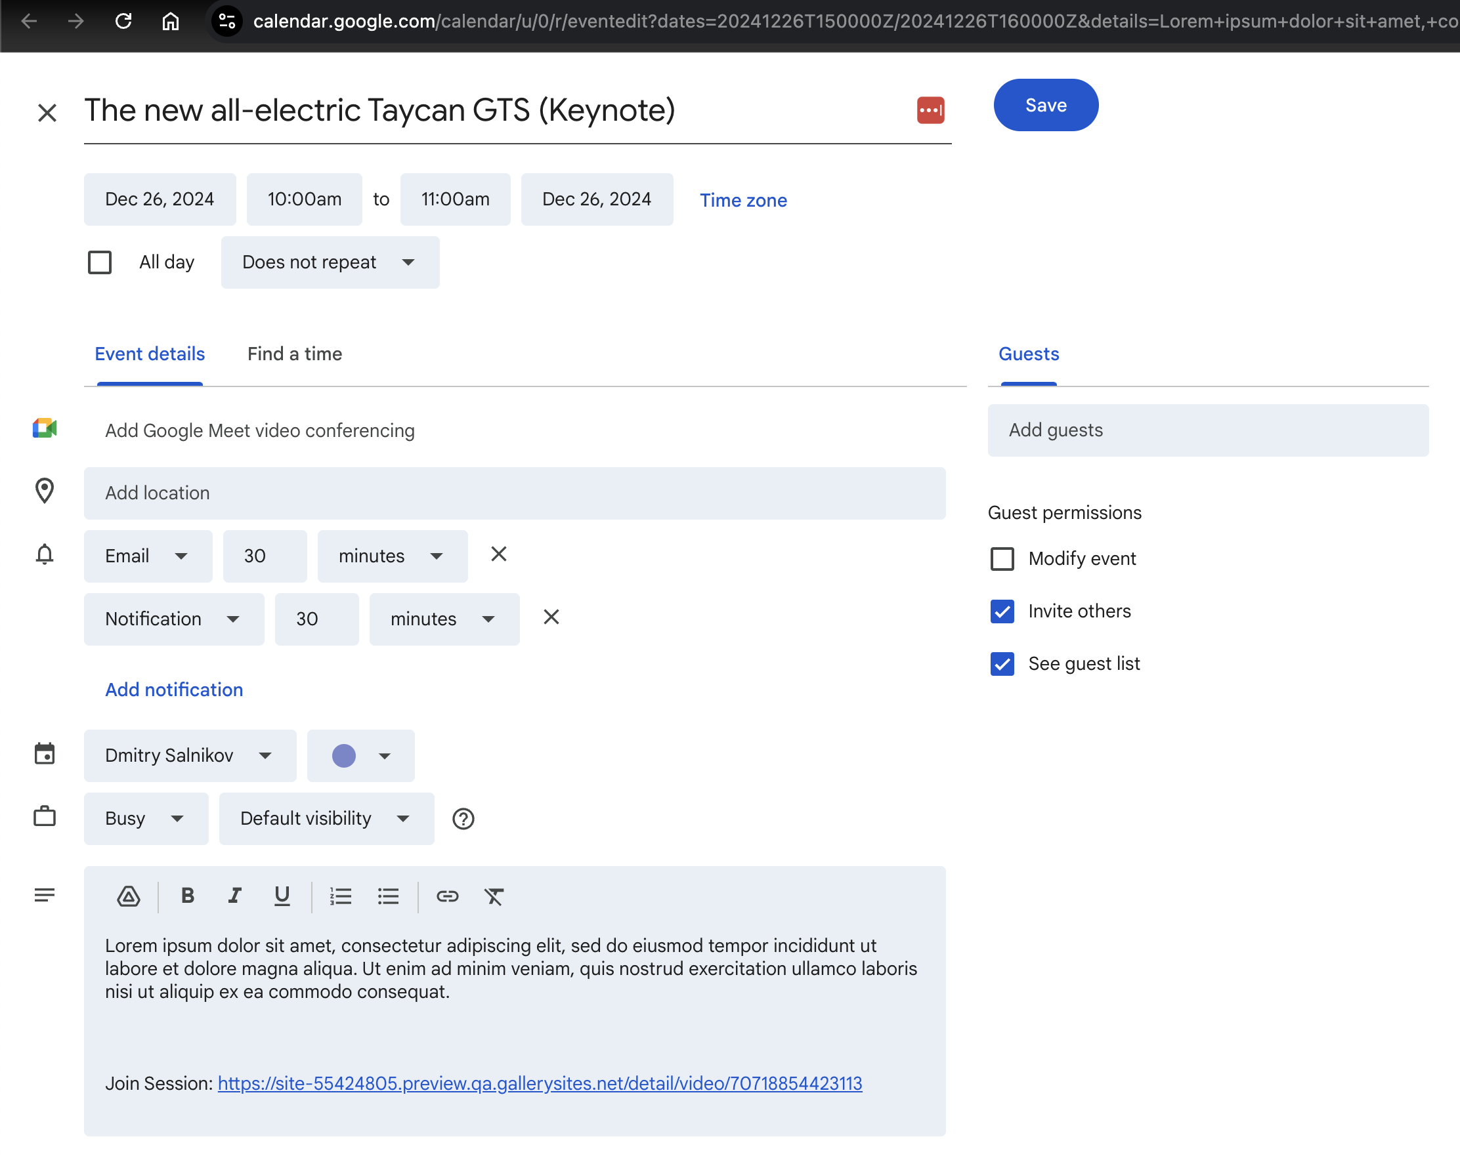Toggle the All day checkbox
This screenshot has height=1160, width=1460.
(100, 262)
